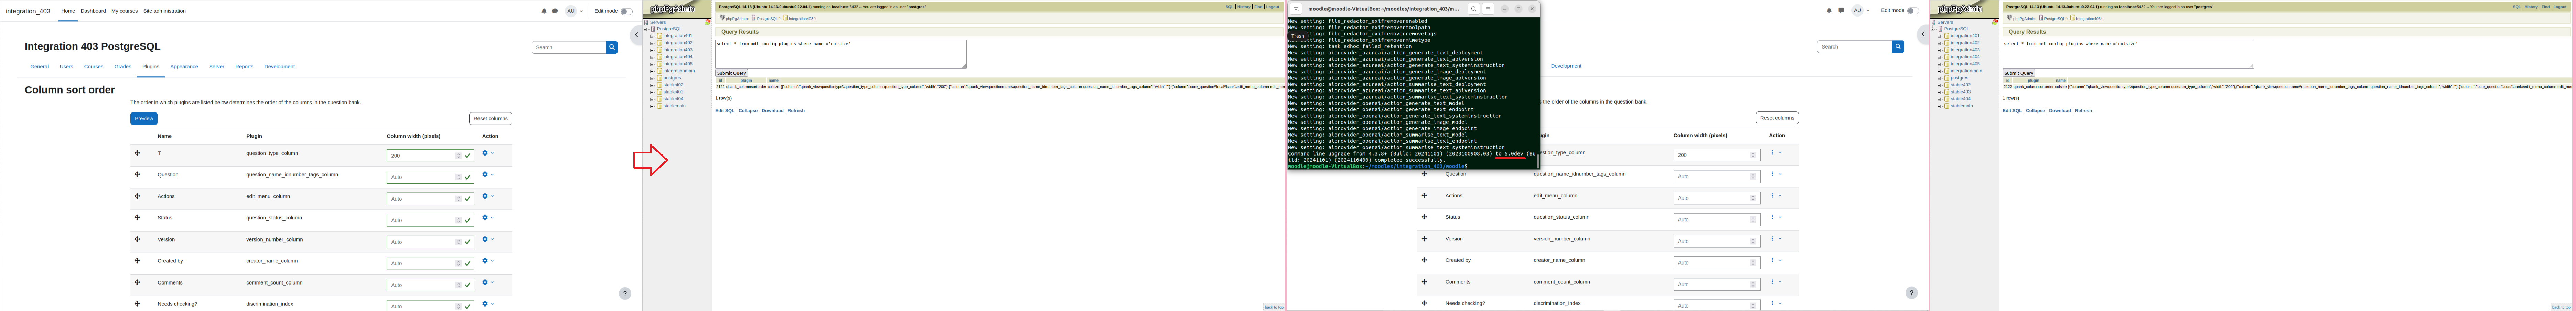2576x311 pixels.
Task: Expand postgres node in first phpPgAdmin tree
Action: coord(652,78)
